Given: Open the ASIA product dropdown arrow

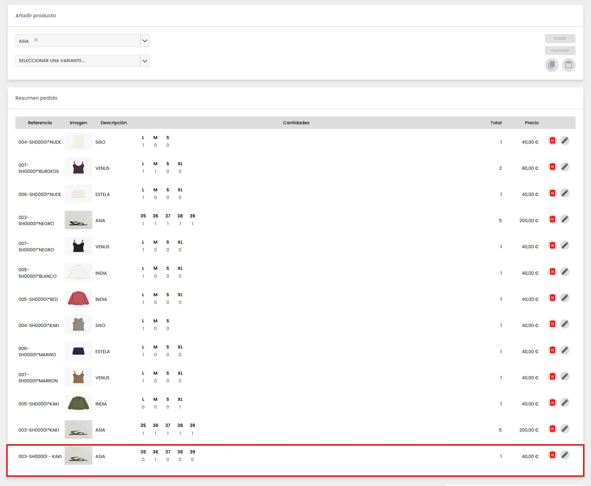Looking at the screenshot, I should [x=145, y=41].
